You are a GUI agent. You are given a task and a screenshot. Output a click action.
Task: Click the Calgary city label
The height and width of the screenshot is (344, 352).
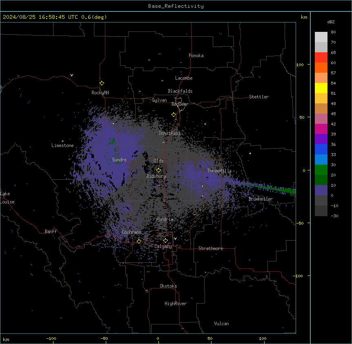point(163,246)
